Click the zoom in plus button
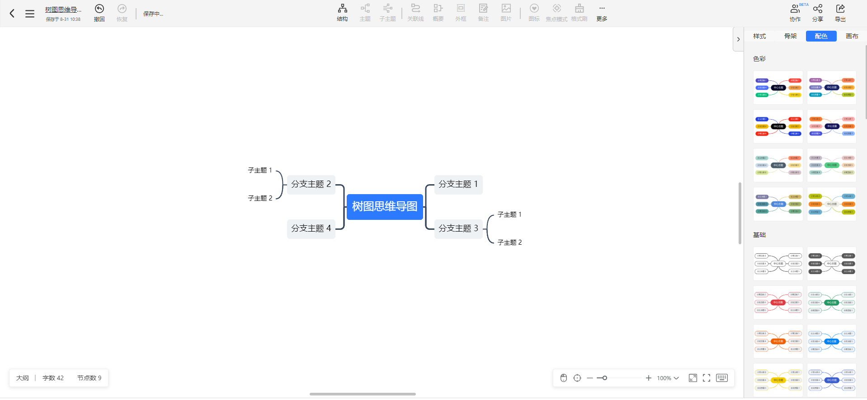Screen dimensions: 867x400 click(x=649, y=378)
